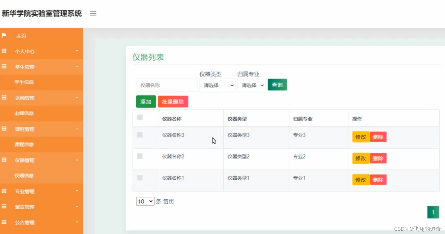Click 删除 for row 仪器名称2

pyautogui.click(x=378, y=158)
